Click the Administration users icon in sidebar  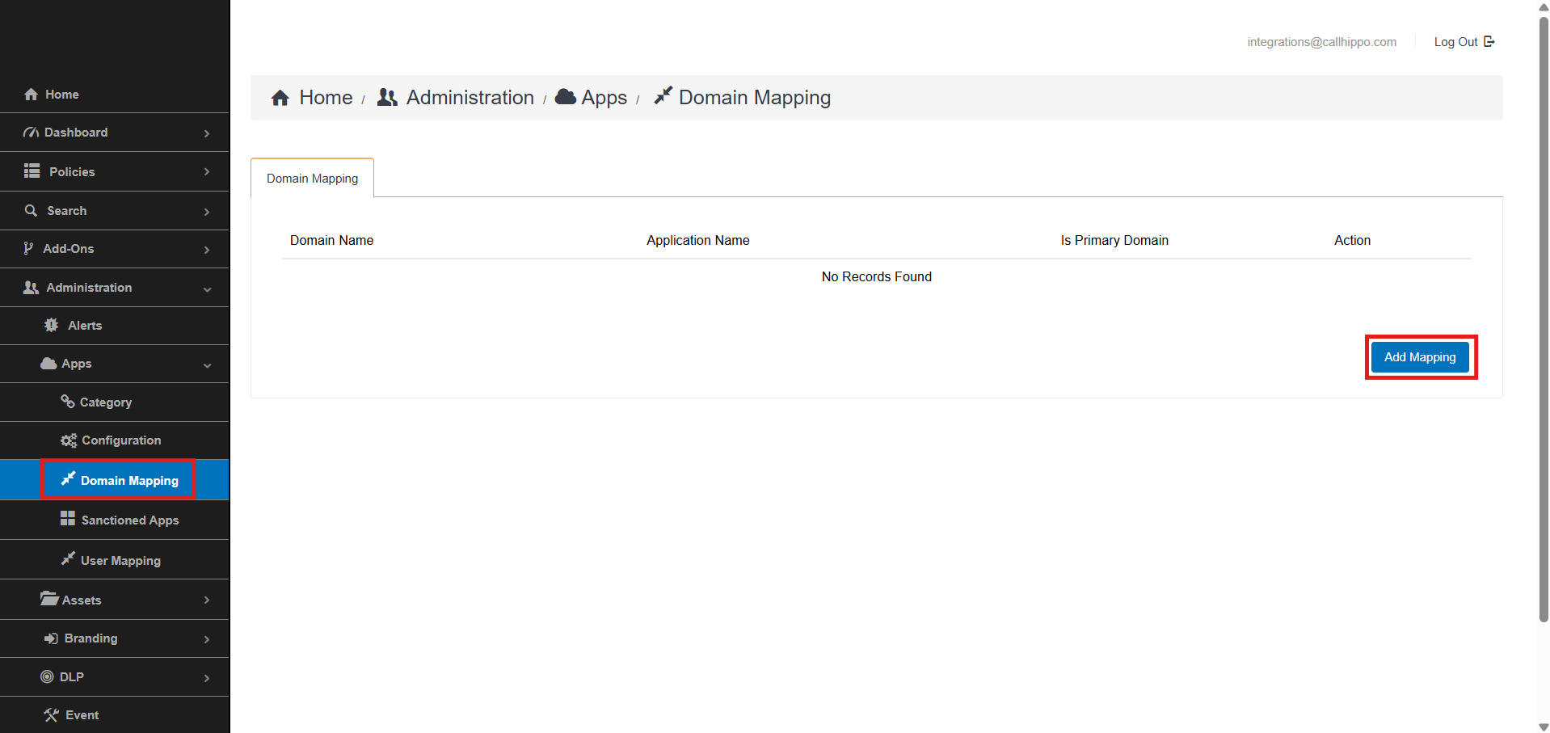(31, 288)
